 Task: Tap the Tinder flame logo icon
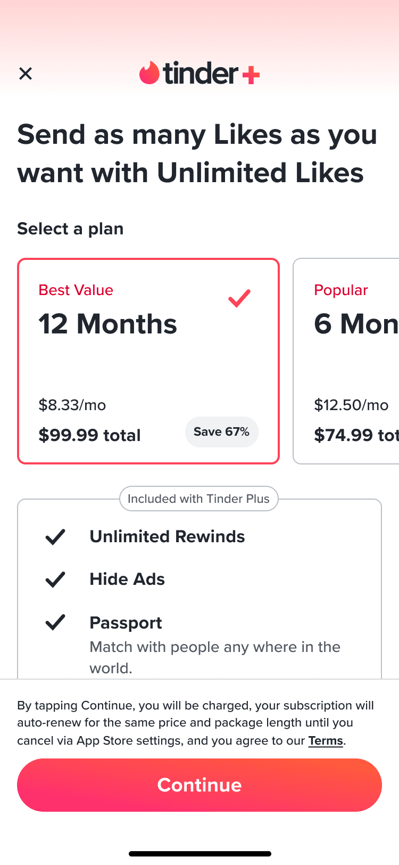pos(149,73)
